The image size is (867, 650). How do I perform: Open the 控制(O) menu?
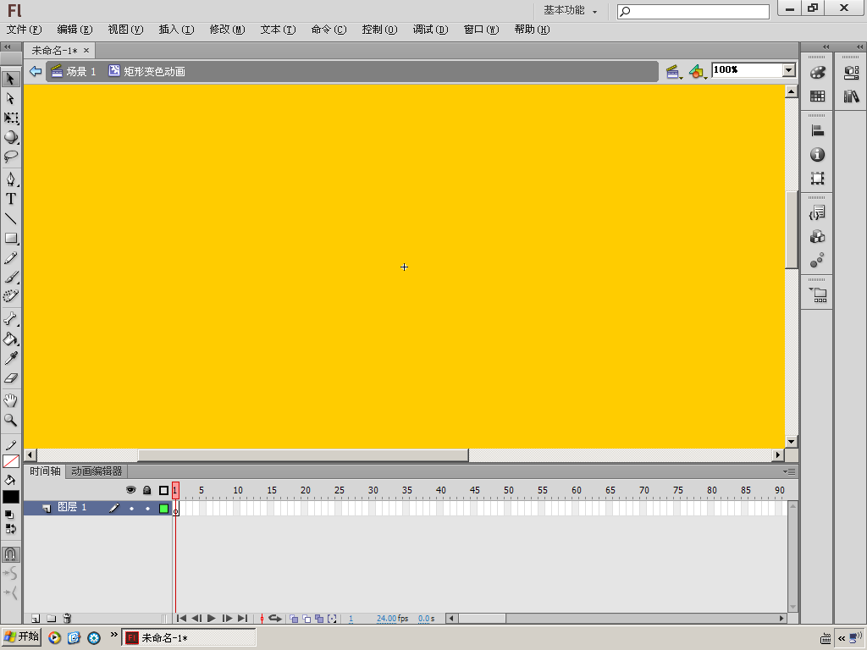(x=379, y=30)
